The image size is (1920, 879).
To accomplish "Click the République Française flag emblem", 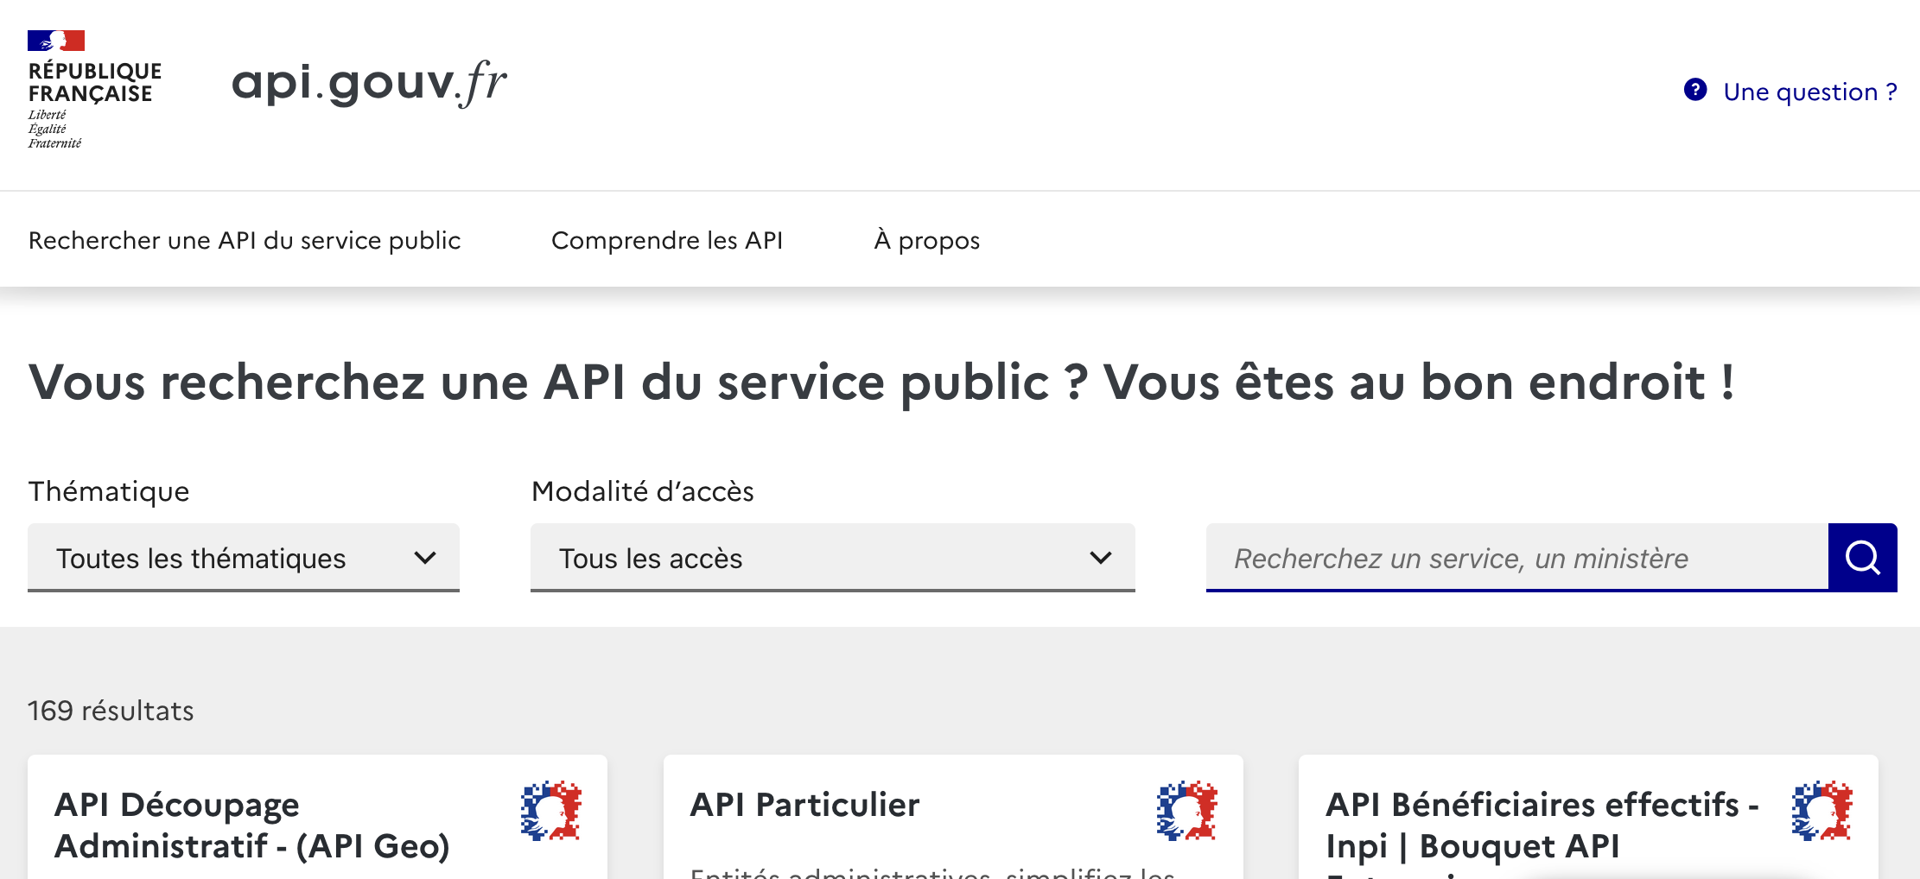I will [x=56, y=41].
